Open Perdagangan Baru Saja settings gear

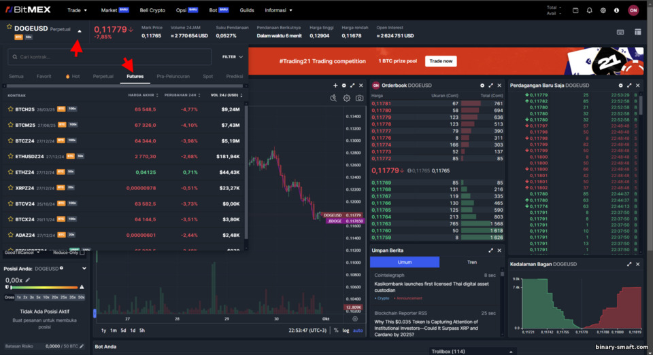pyautogui.click(x=620, y=86)
